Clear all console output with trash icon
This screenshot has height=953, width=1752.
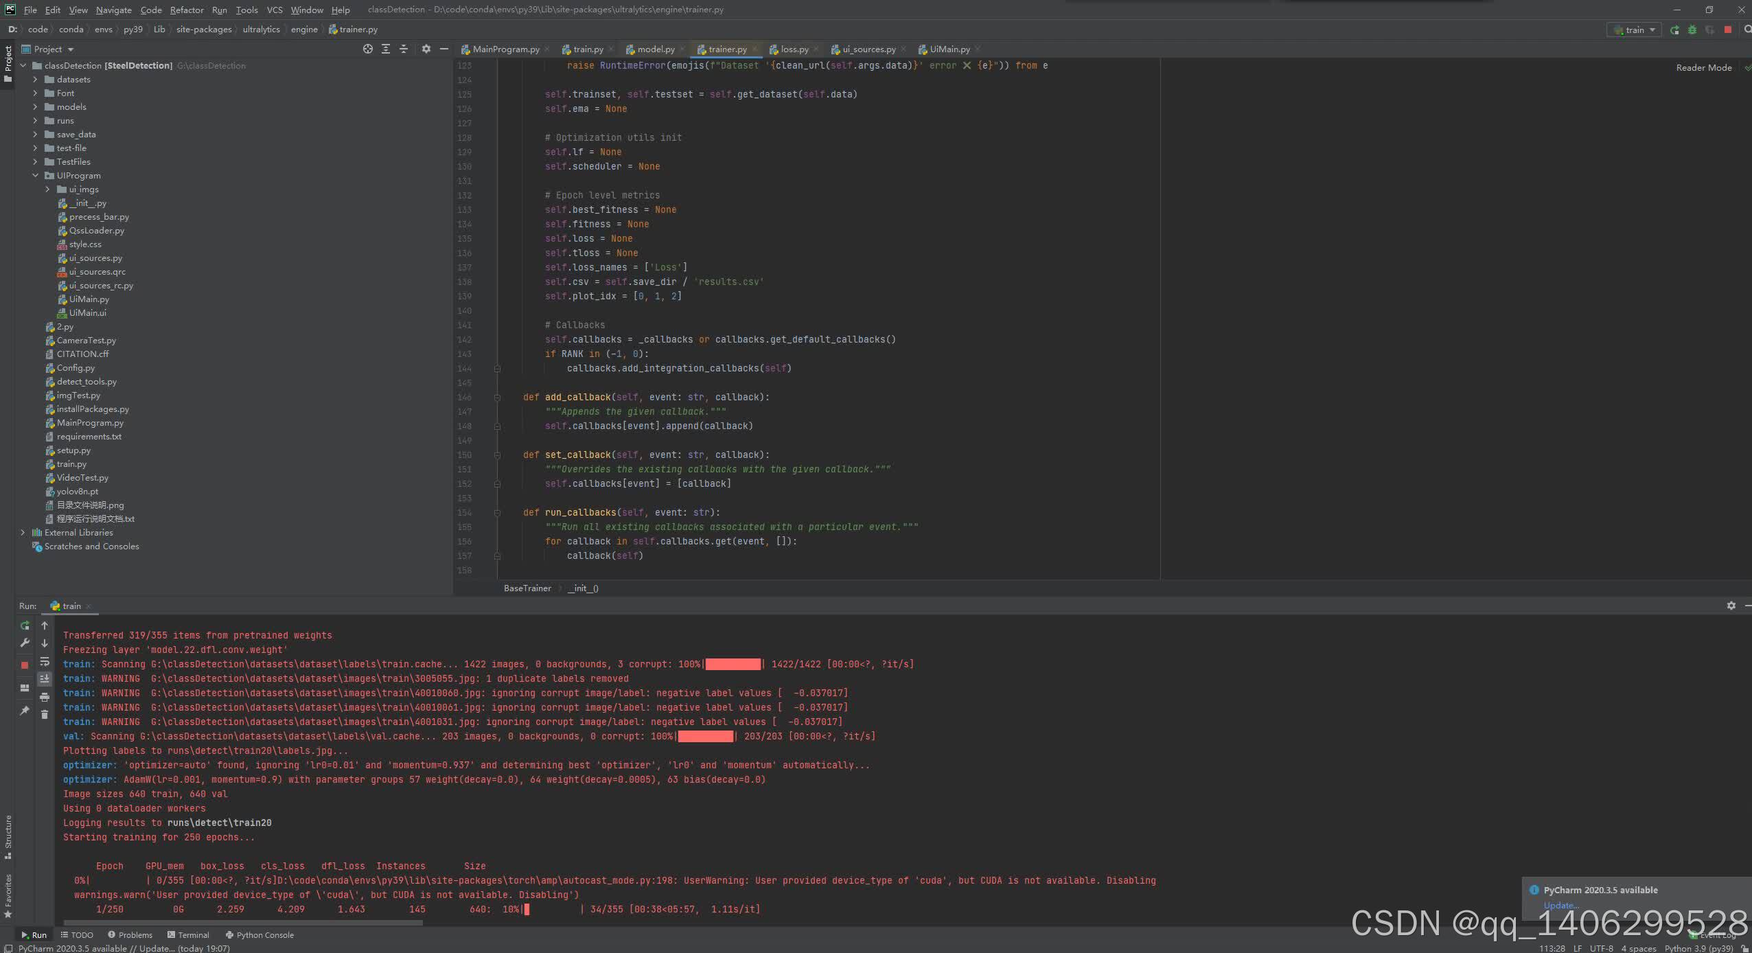click(x=45, y=715)
